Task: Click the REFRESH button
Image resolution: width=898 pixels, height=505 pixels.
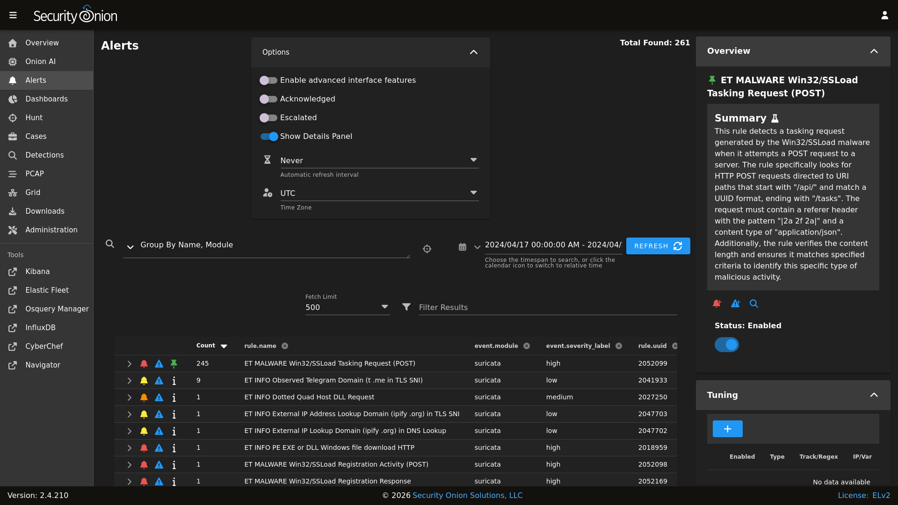Action: pos(658,246)
